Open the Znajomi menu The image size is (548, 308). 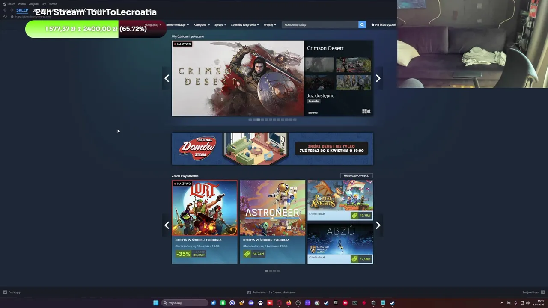click(x=33, y=4)
